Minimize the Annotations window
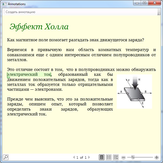 point(137,3)
